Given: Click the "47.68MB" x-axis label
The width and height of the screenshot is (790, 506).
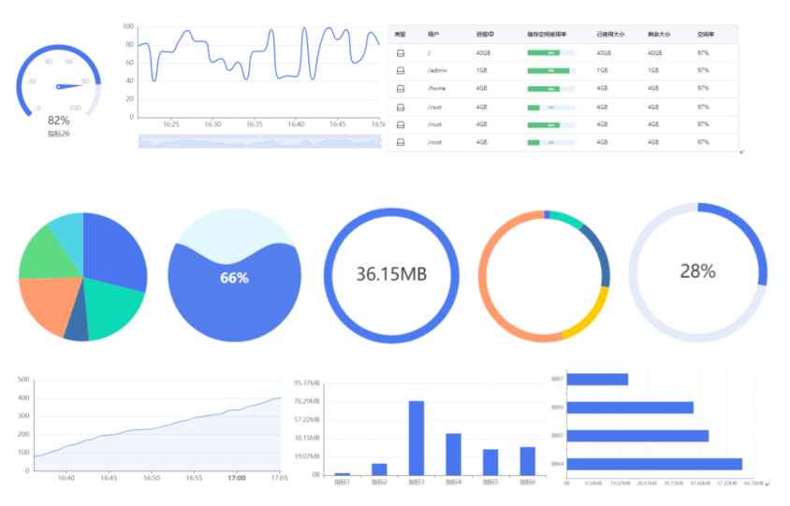Looking at the screenshot, I should click(700, 484).
